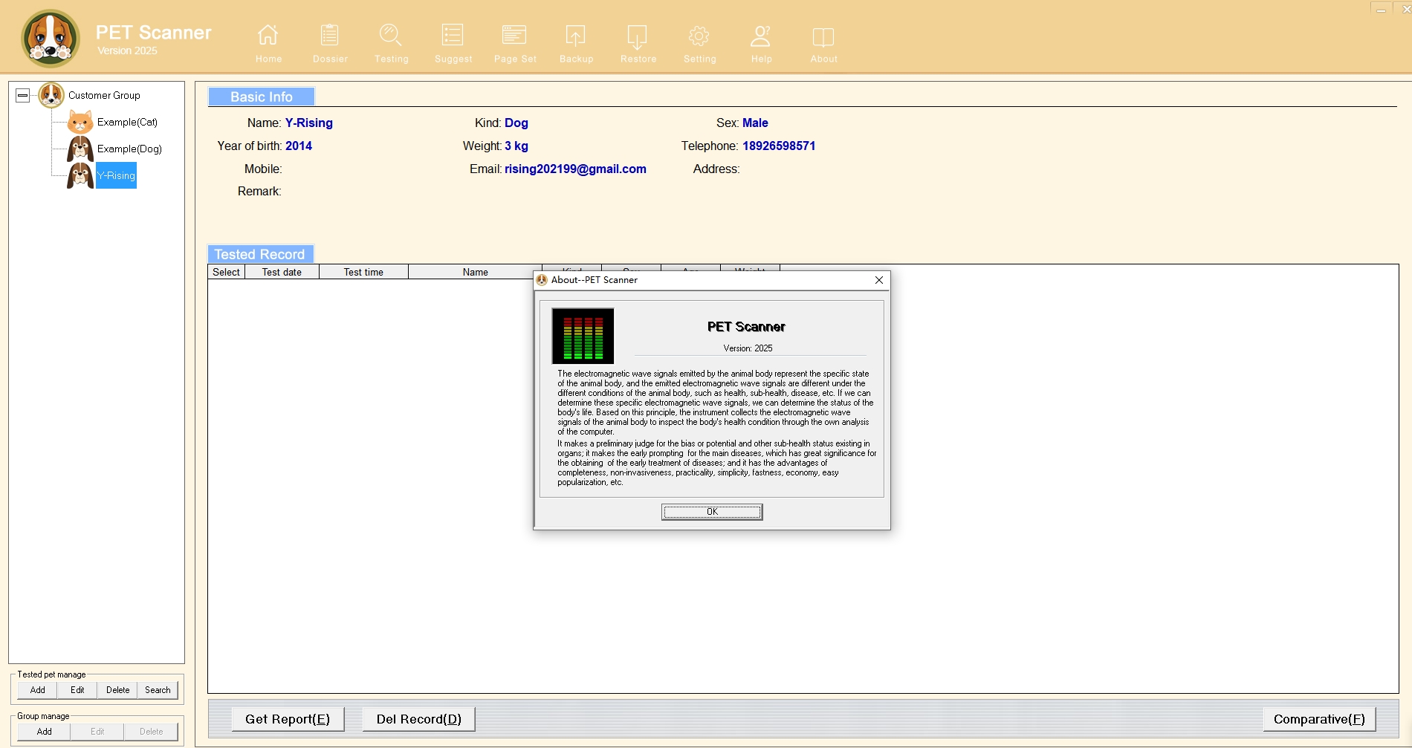Click the Example(Cat) cat icon
Screen dimensions: 1412x748
pos(80,122)
